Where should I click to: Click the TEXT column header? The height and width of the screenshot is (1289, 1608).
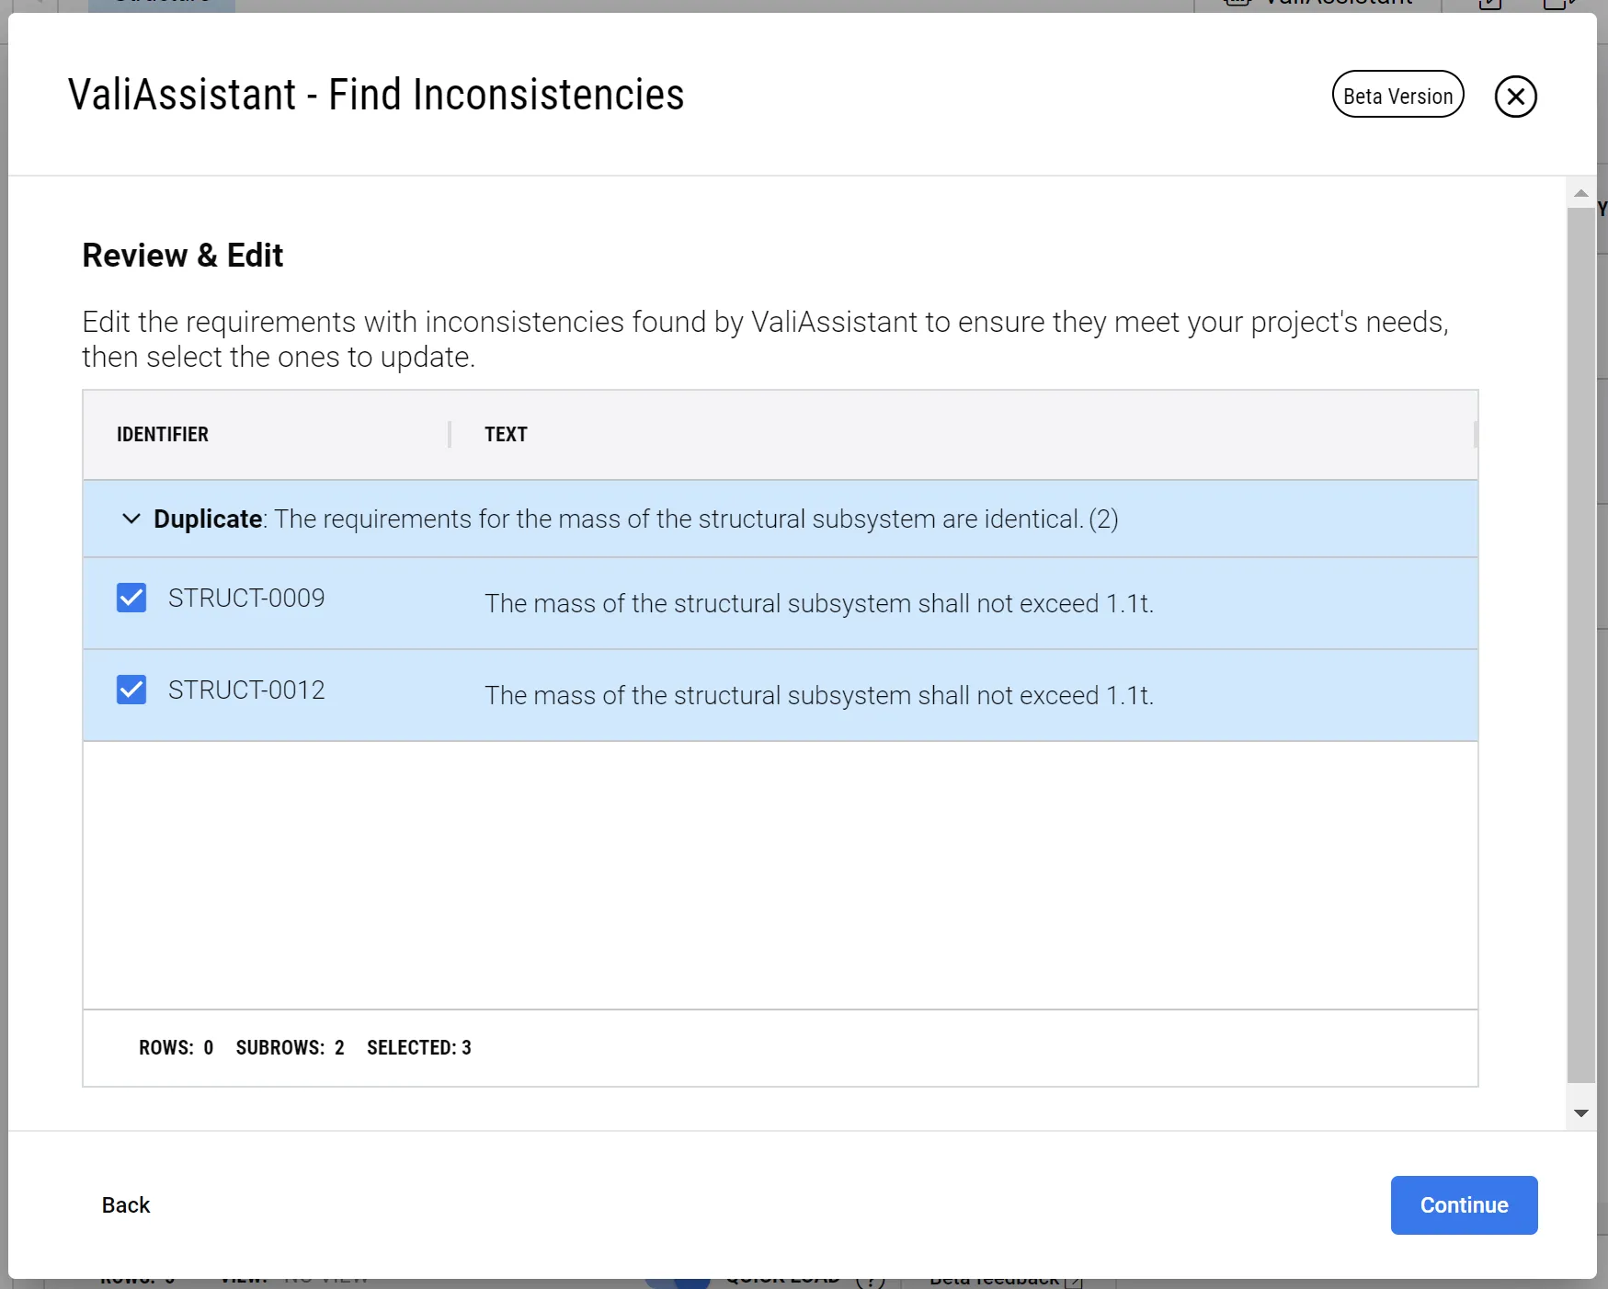tap(506, 434)
